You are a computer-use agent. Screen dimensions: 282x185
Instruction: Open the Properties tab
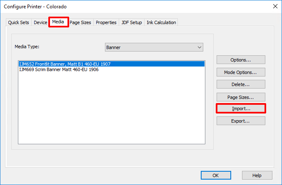(x=106, y=22)
